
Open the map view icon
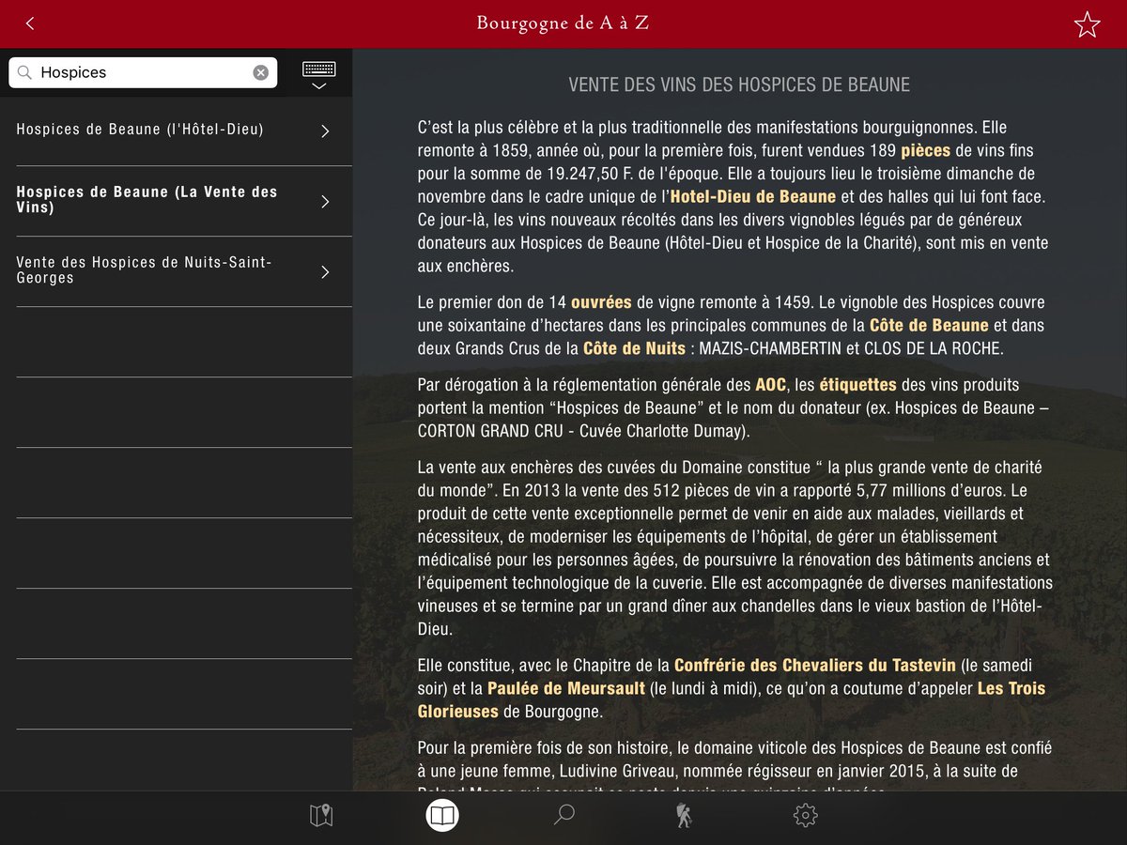coord(319,815)
